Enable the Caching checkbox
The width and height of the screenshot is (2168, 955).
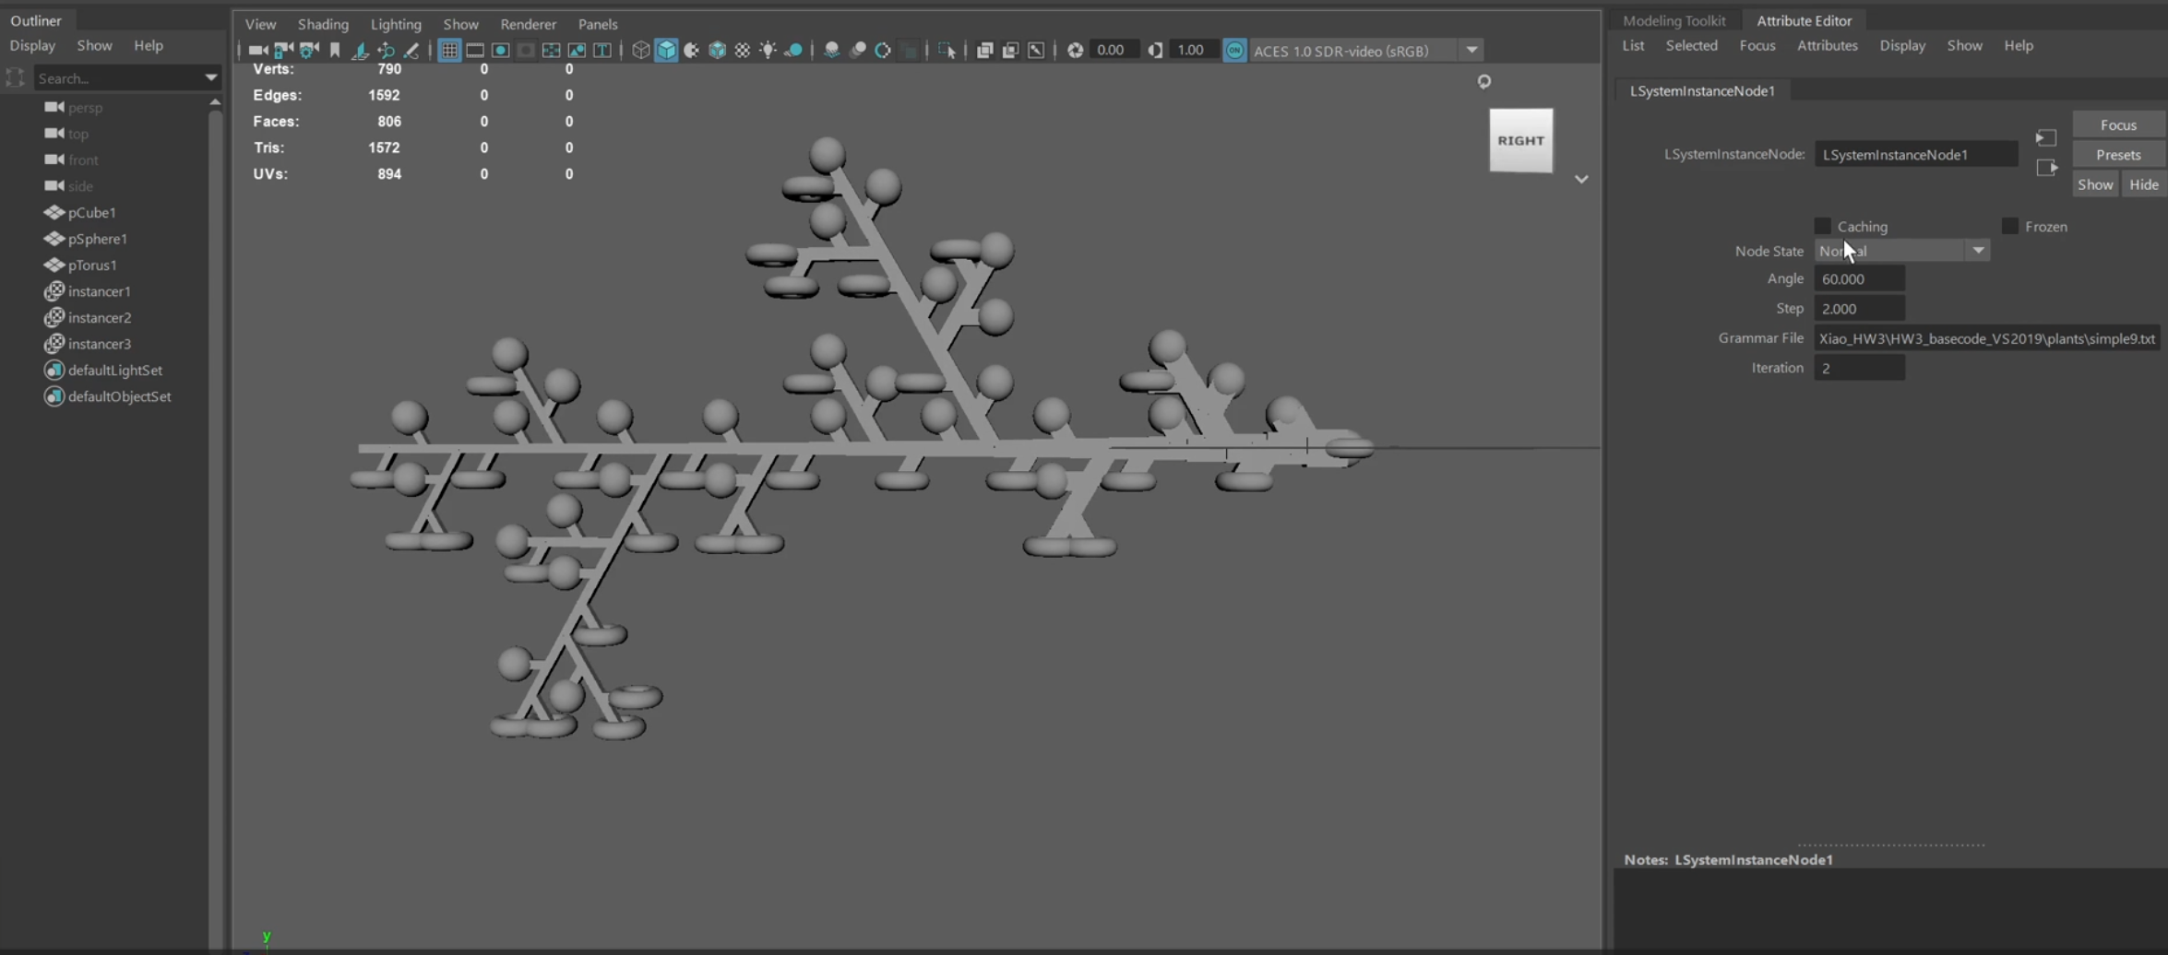point(1822,226)
